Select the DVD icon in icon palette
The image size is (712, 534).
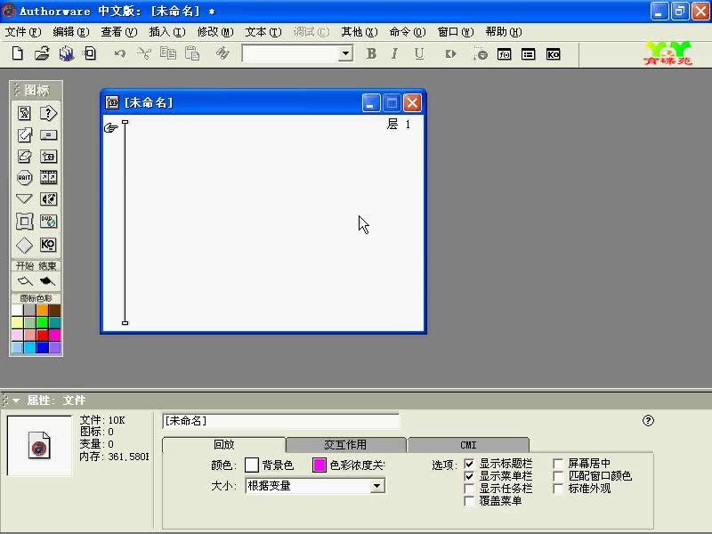tap(48, 222)
